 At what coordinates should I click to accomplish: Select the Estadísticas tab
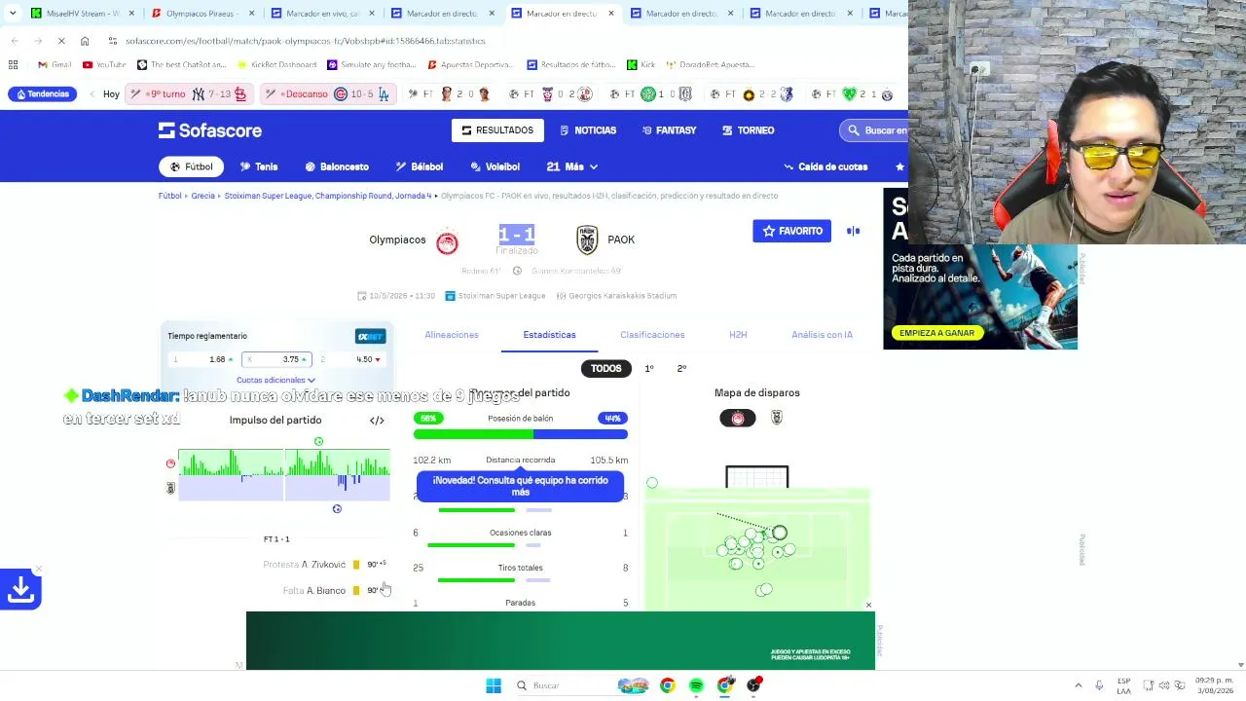point(549,335)
